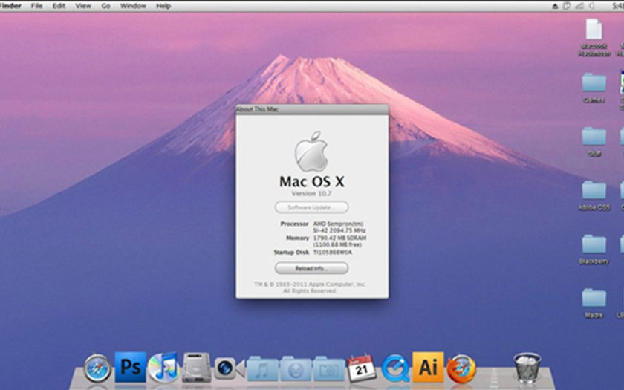This screenshot has width=624, height=390.
Task: Open QuickTime Player from the dock
Action: (395, 368)
